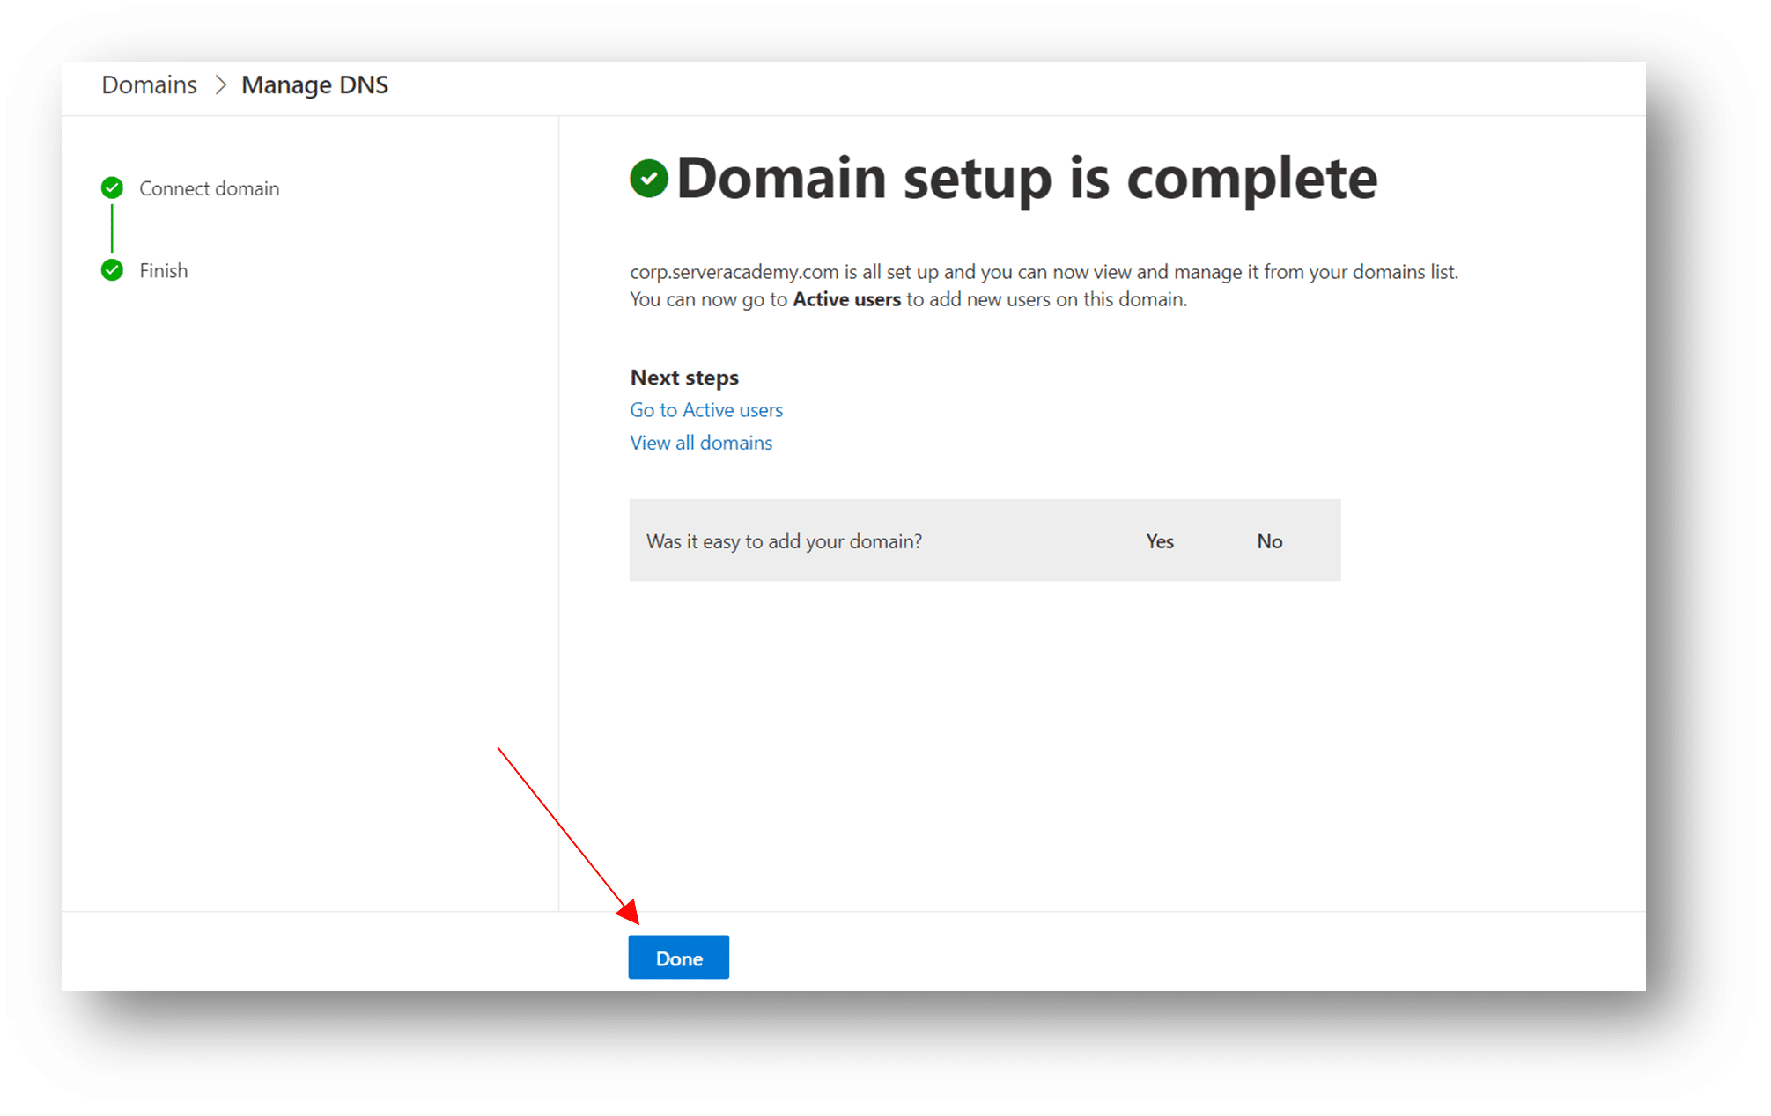Click the Connect domain green check icon
The image size is (1771, 1116).
(112, 188)
